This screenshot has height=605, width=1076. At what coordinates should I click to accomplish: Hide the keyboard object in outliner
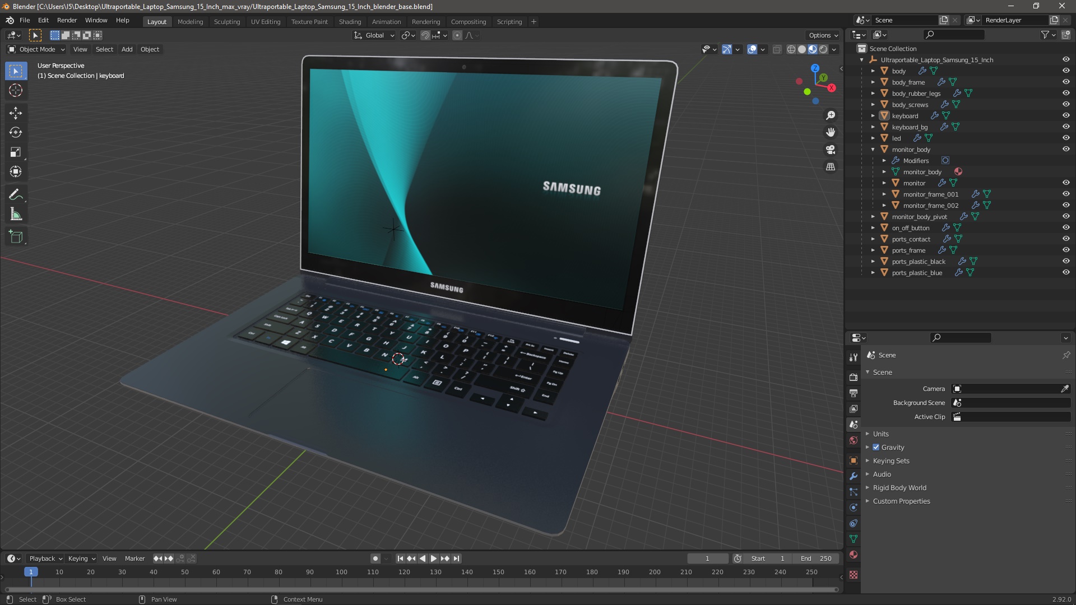tap(1066, 115)
